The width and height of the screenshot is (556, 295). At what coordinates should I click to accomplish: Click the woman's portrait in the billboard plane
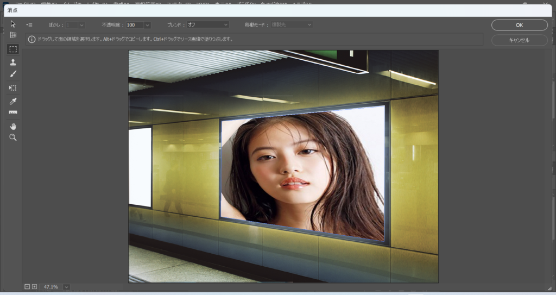(x=302, y=174)
